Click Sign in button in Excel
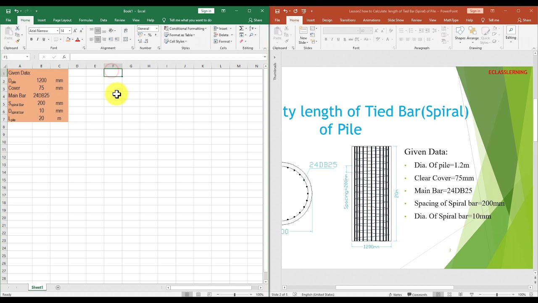The width and height of the screenshot is (538, 303). (206, 11)
